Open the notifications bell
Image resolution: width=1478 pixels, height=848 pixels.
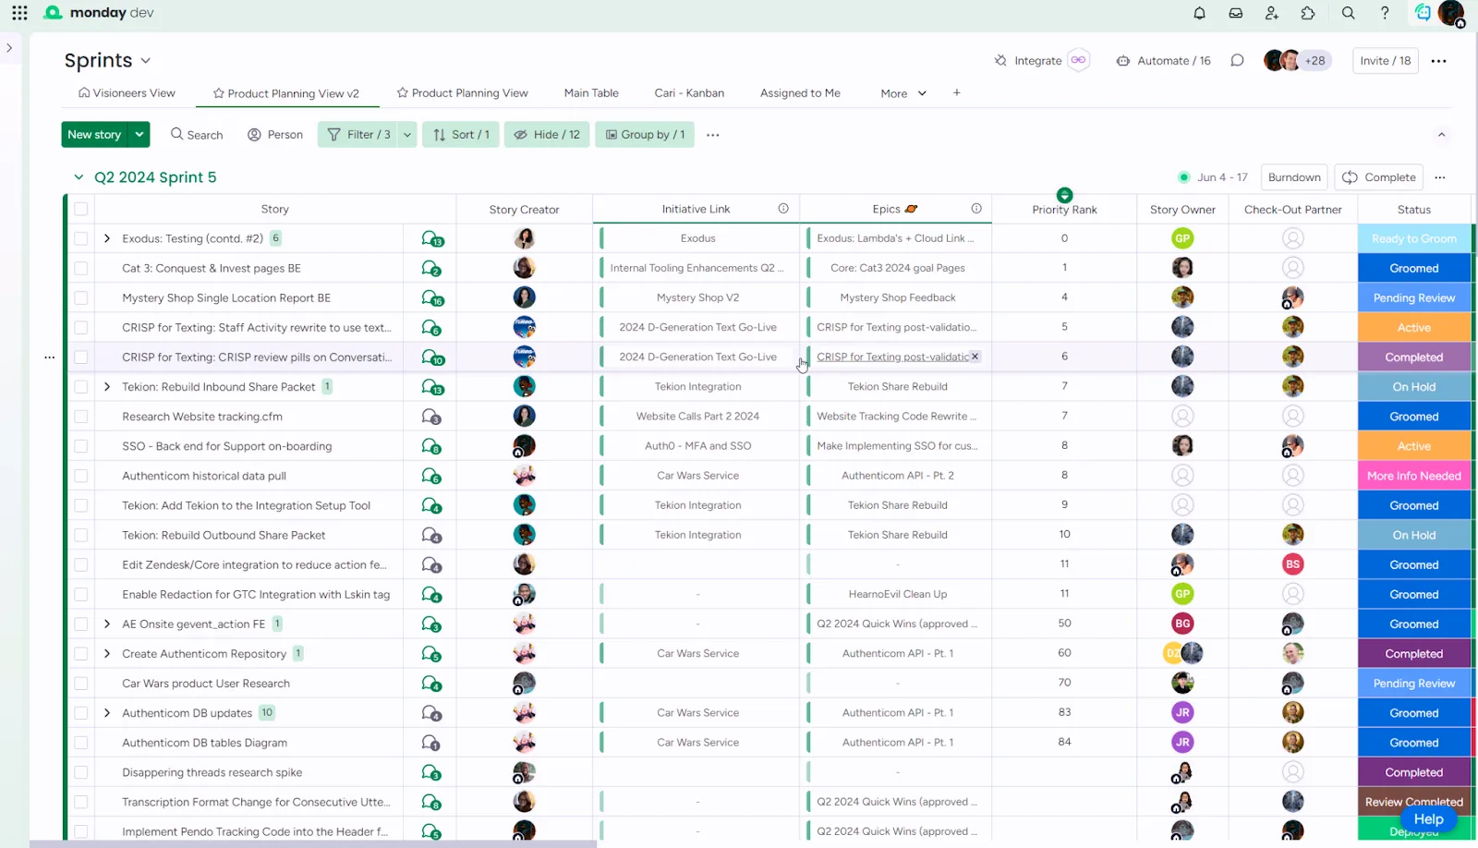(1199, 13)
